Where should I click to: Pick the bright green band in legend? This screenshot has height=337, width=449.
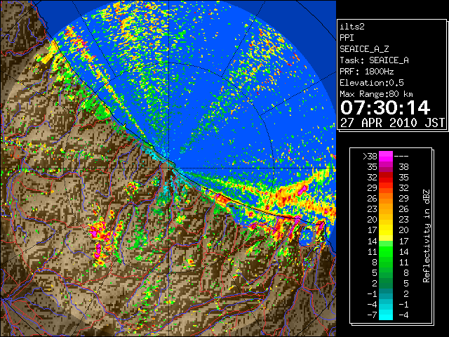[386, 251]
